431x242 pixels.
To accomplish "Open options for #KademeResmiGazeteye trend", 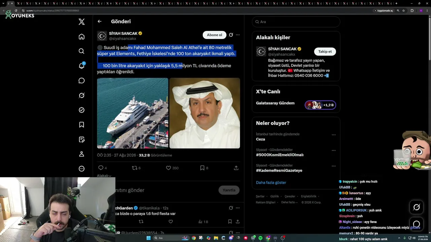I will [x=334, y=166].
